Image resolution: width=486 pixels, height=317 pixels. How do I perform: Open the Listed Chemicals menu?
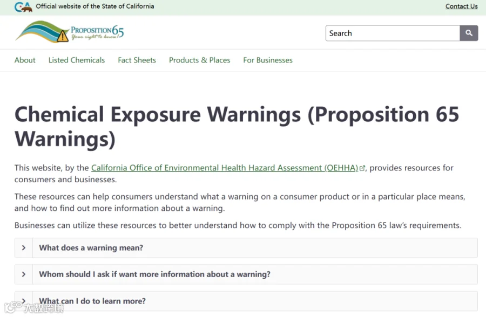click(x=77, y=60)
